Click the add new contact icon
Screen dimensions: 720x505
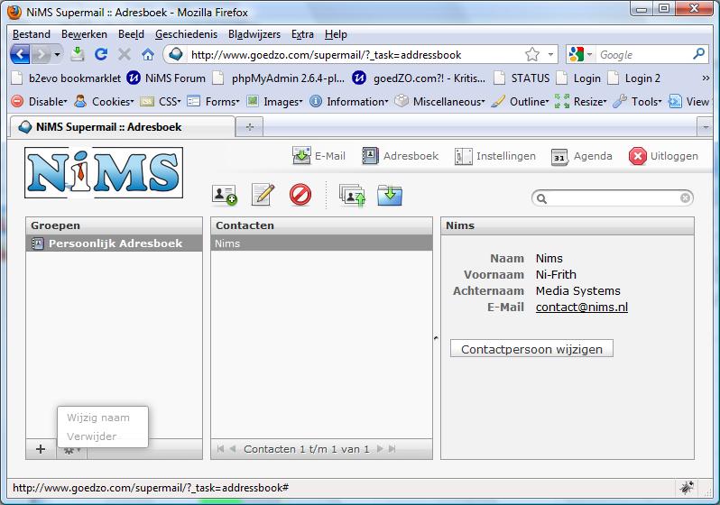pyautogui.click(x=224, y=194)
